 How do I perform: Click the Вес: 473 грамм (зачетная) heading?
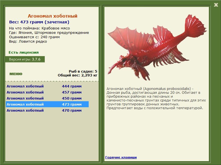point(39,22)
